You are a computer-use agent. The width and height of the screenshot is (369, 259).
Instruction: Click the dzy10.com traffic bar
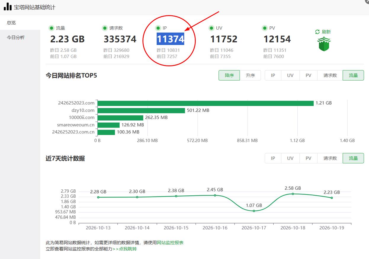[x=141, y=110]
